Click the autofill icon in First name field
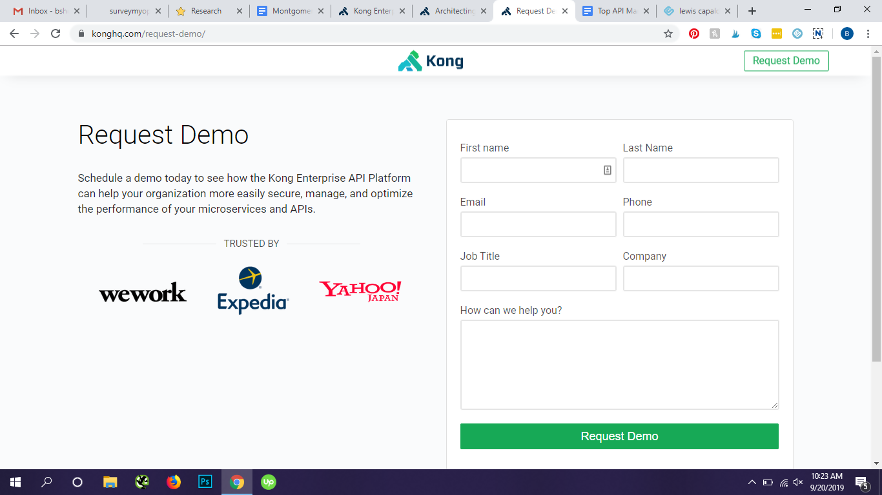882x495 pixels. (x=608, y=170)
